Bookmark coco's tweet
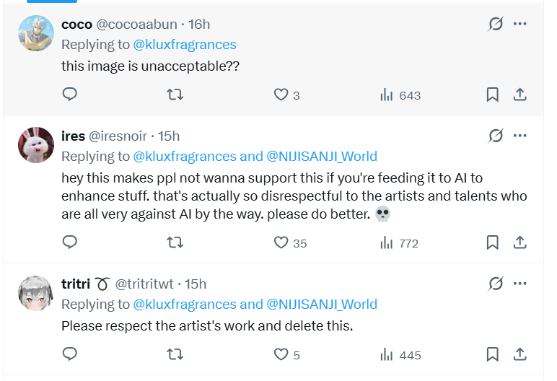The image size is (557, 381). pyautogui.click(x=493, y=95)
